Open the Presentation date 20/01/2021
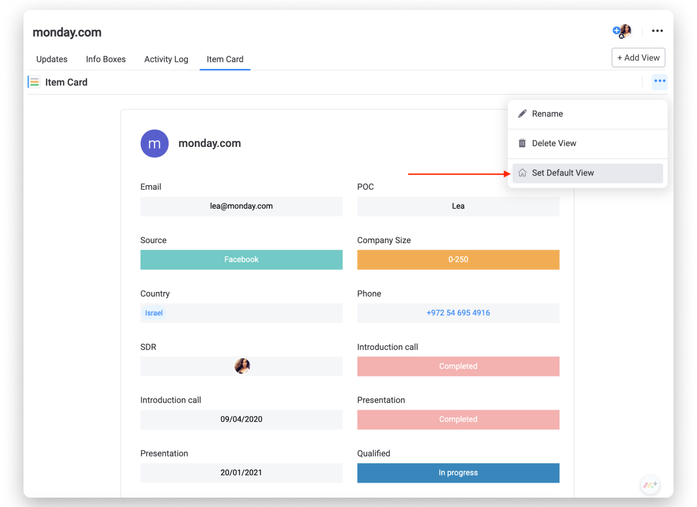Image resolution: width=697 pixels, height=507 pixels. [241, 473]
